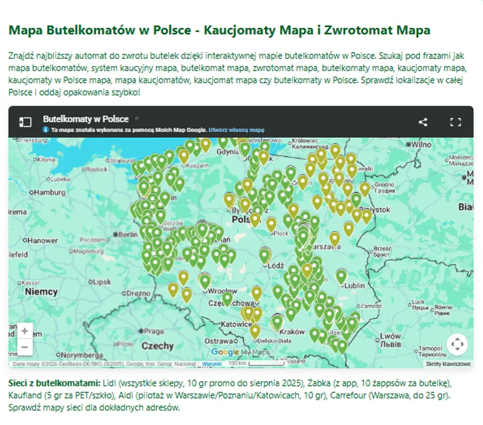Click the Katowice city label
The image size is (483, 425).
(236, 324)
